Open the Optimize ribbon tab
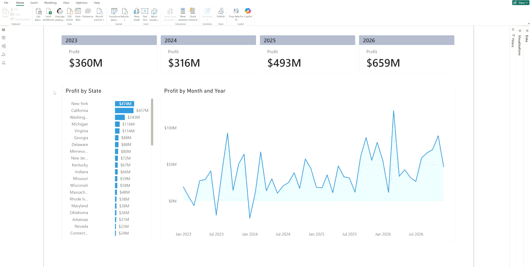The image size is (530, 267). click(82, 3)
